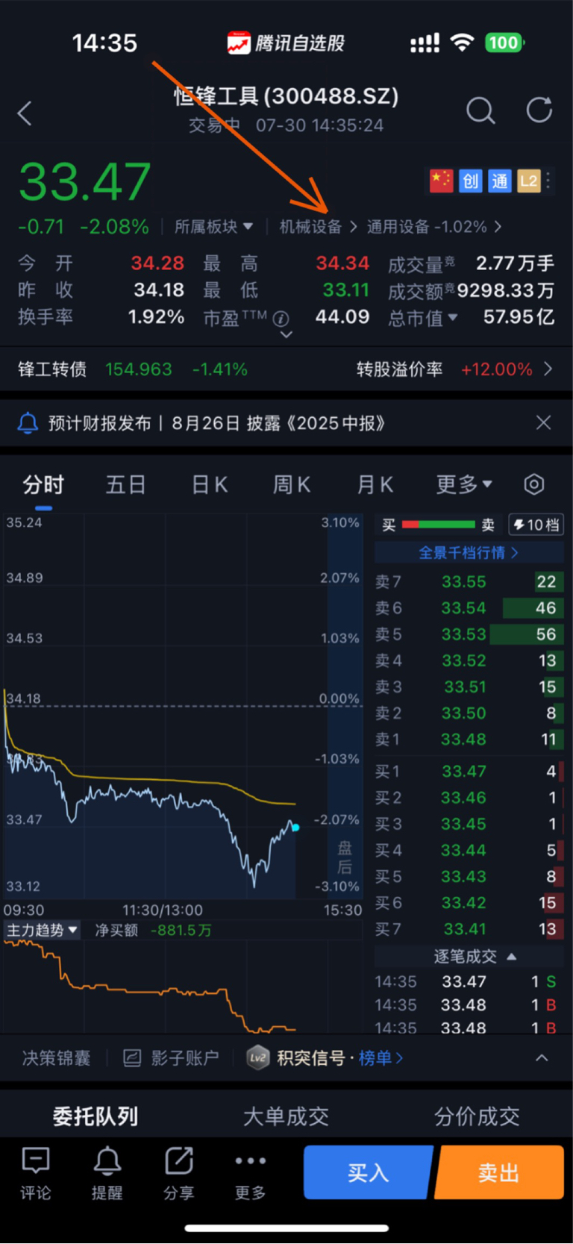
Task: Open the stock search magnifier
Action: pyautogui.click(x=480, y=111)
